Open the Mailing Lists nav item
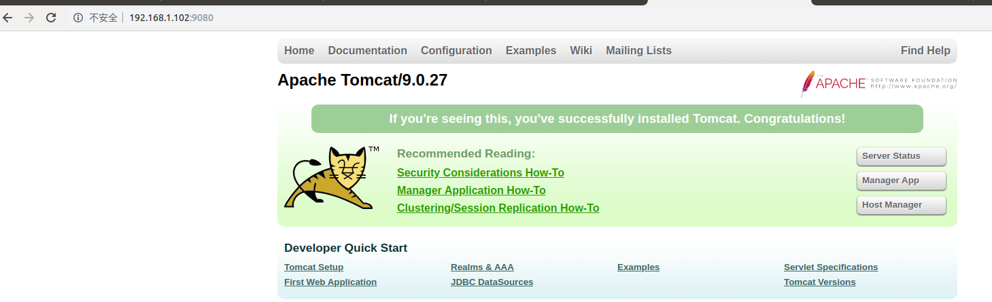The image size is (992, 302). point(638,51)
